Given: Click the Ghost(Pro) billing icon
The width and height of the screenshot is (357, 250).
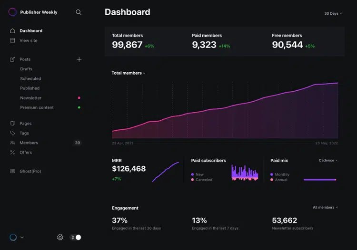Looking at the screenshot, I should click(x=12, y=171).
